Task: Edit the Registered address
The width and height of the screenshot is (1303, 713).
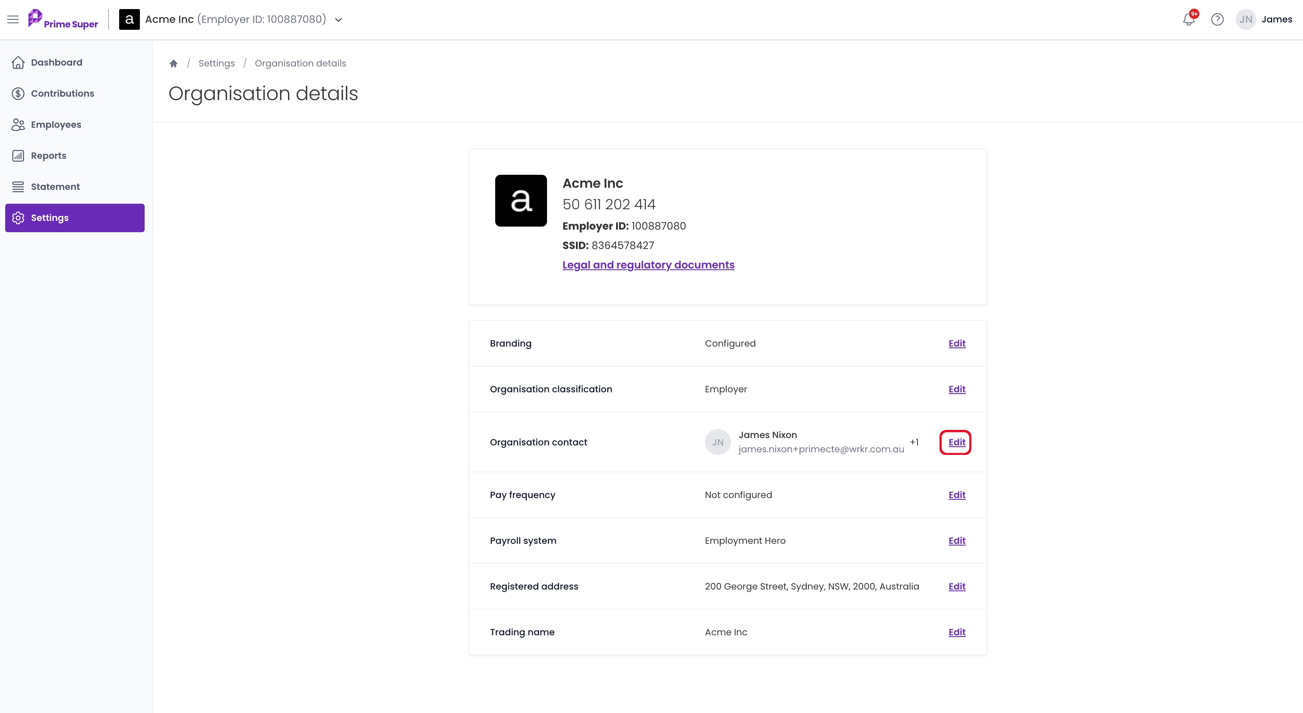Action: coord(957,586)
